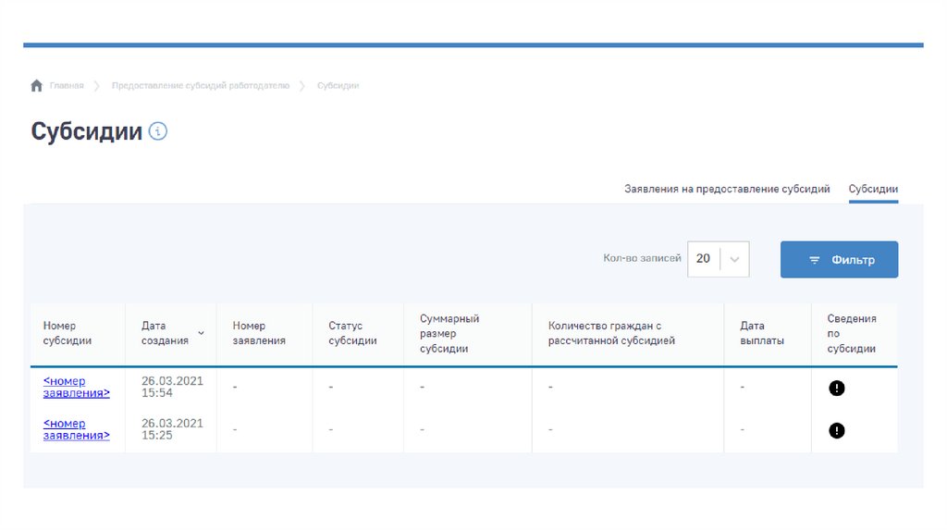Click the home icon in breadcrumb
The image size is (947, 531).
(37, 86)
